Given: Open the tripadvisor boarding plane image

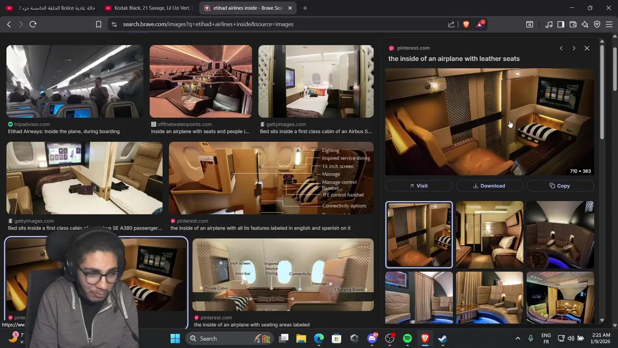Looking at the screenshot, I should pos(75,81).
